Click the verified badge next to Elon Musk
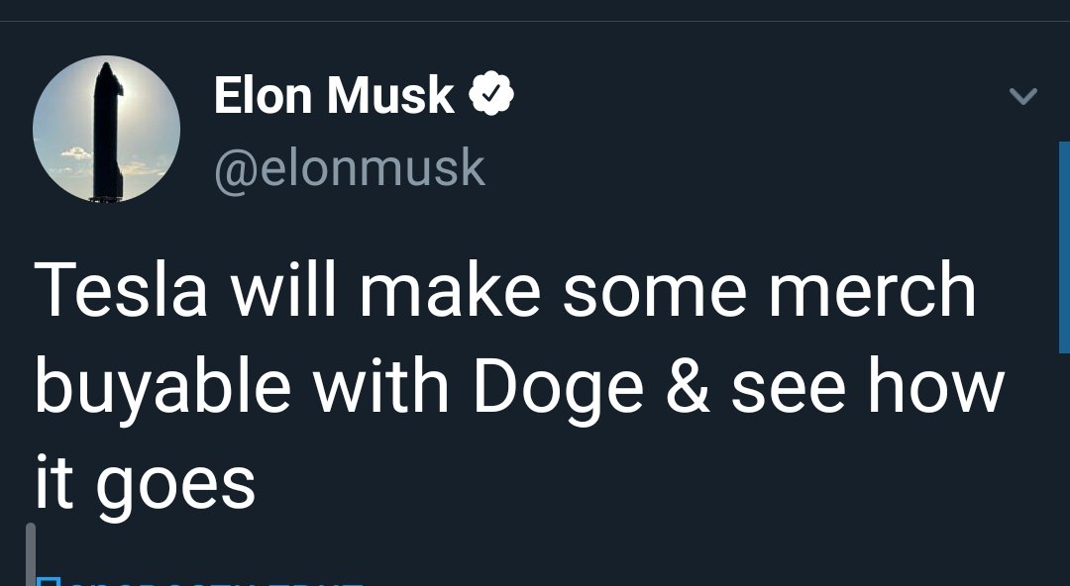Screen dimensions: 1070x586 pyautogui.click(x=491, y=94)
